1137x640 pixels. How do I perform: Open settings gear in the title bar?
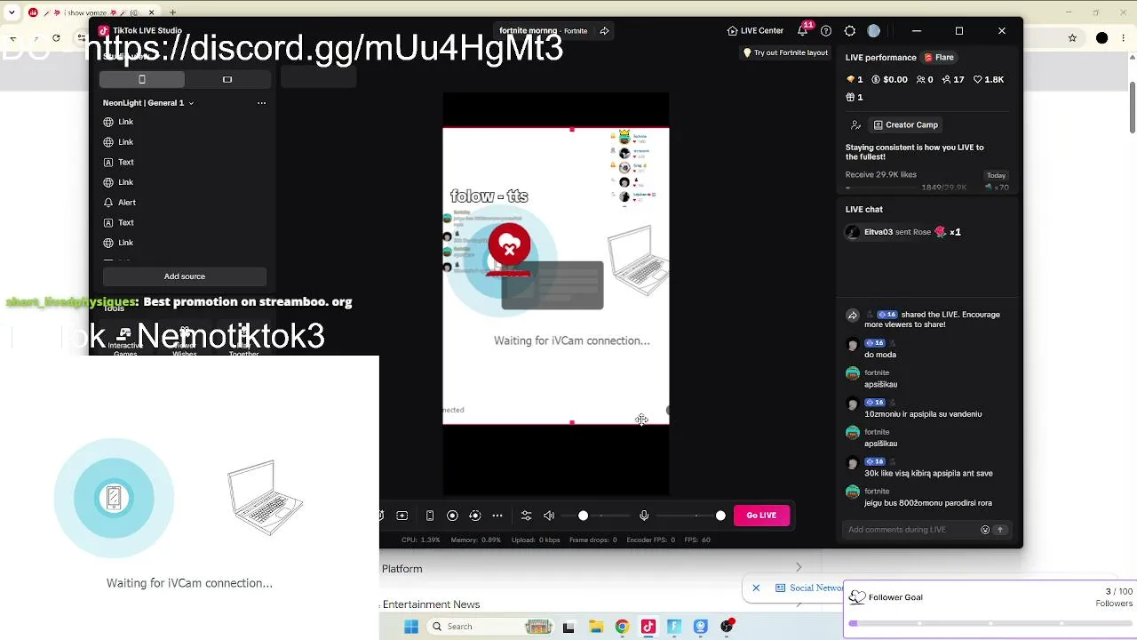tap(850, 31)
